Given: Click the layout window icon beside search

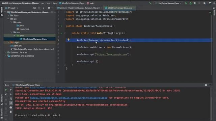Looking at the screenshot, I should 210,3.
